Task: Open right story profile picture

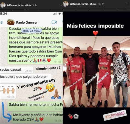Action: pos(66,4)
